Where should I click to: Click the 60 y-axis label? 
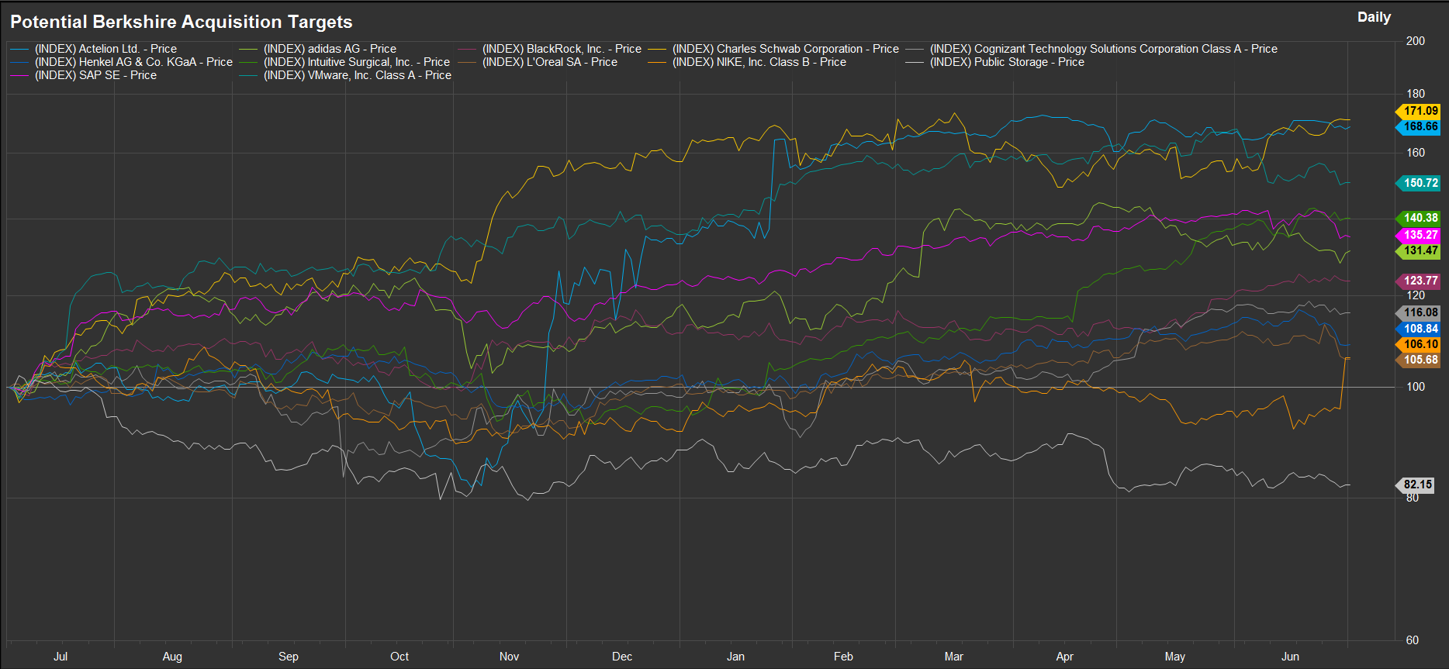coord(1413,640)
